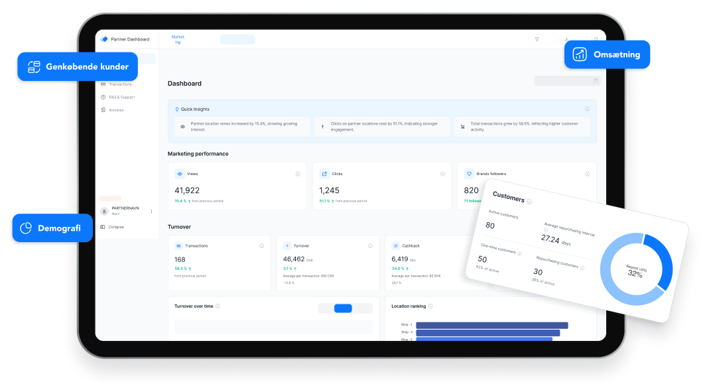Click info icon beside Turnover over time
Image resolution: width=709 pixels, height=390 pixels.
click(218, 306)
